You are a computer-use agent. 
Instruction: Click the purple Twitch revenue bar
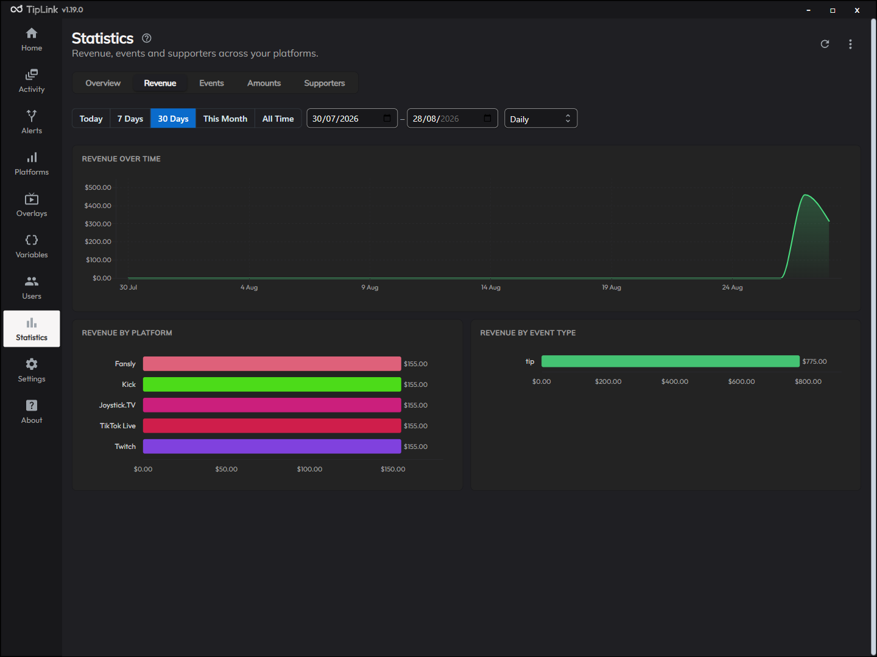pos(272,447)
